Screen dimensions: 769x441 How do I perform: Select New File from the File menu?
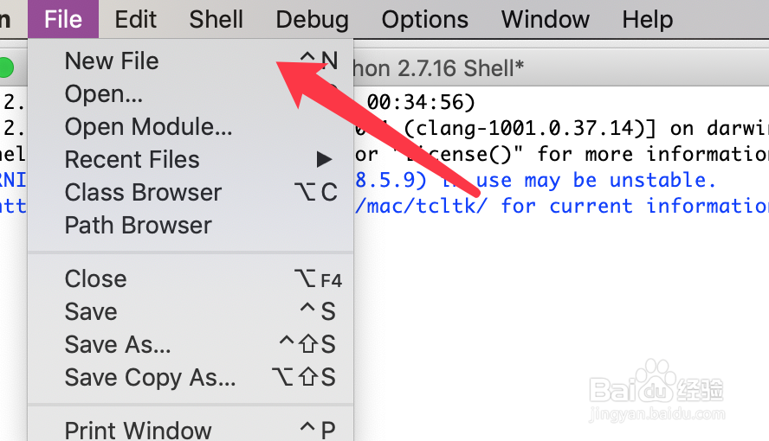(x=191, y=61)
